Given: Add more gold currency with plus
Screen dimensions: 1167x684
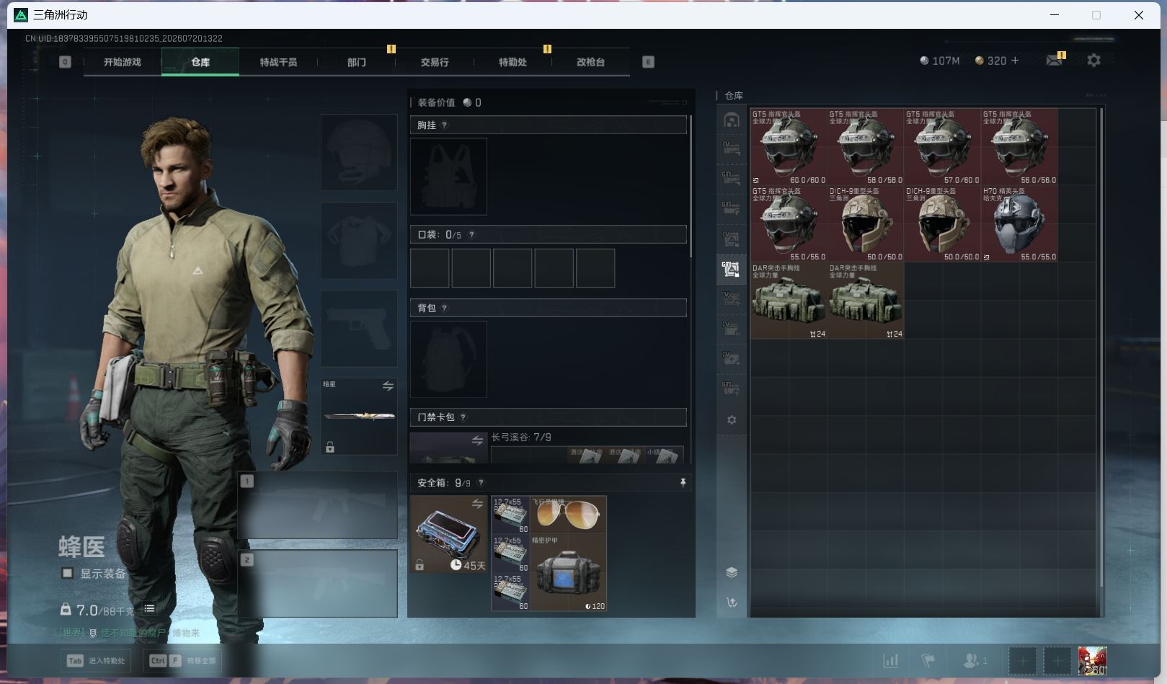Looking at the screenshot, I should (x=1015, y=61).
